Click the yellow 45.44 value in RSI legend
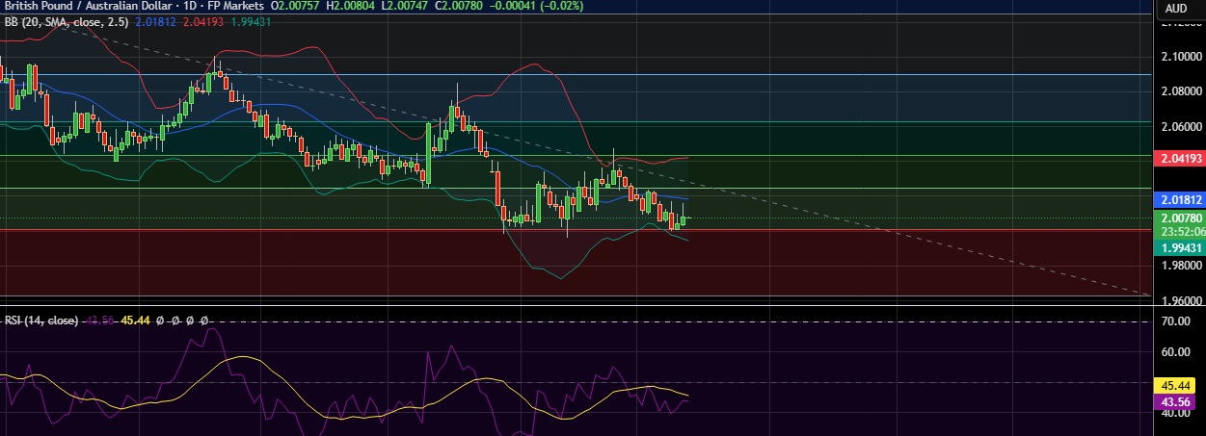This screenshot has height=436, width=1206. pyautogui.click(x=133, y=320)
